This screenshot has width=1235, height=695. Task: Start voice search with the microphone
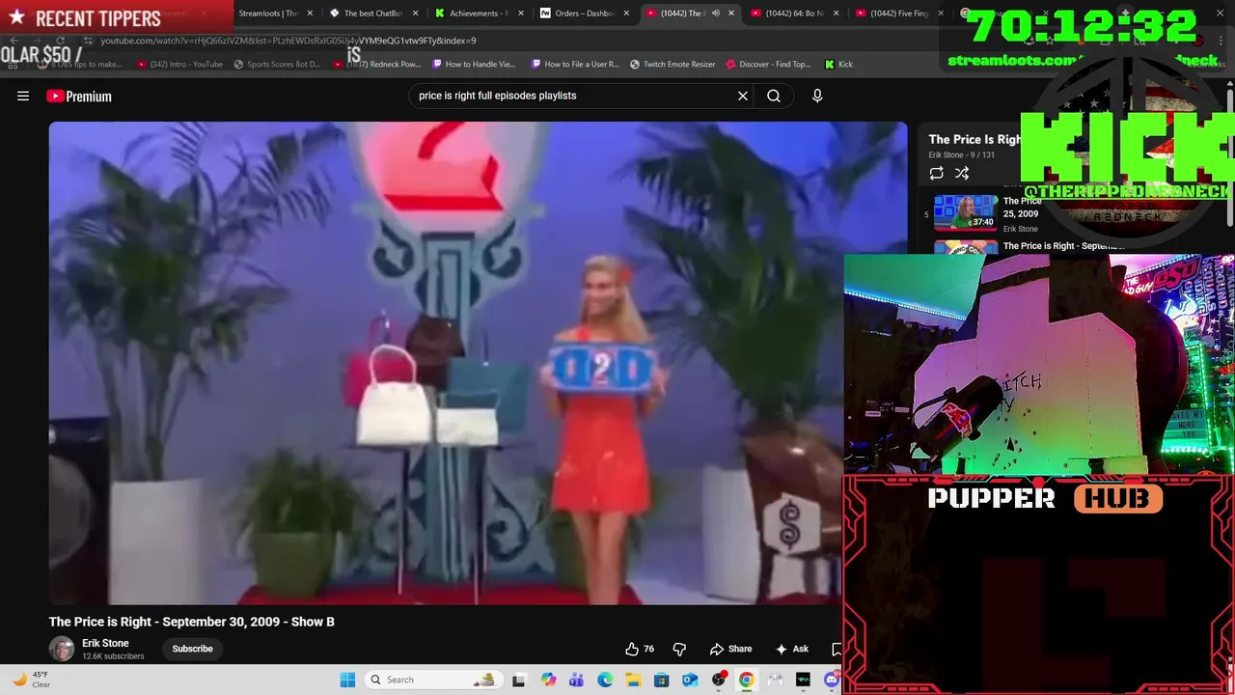tap(817, 96)
